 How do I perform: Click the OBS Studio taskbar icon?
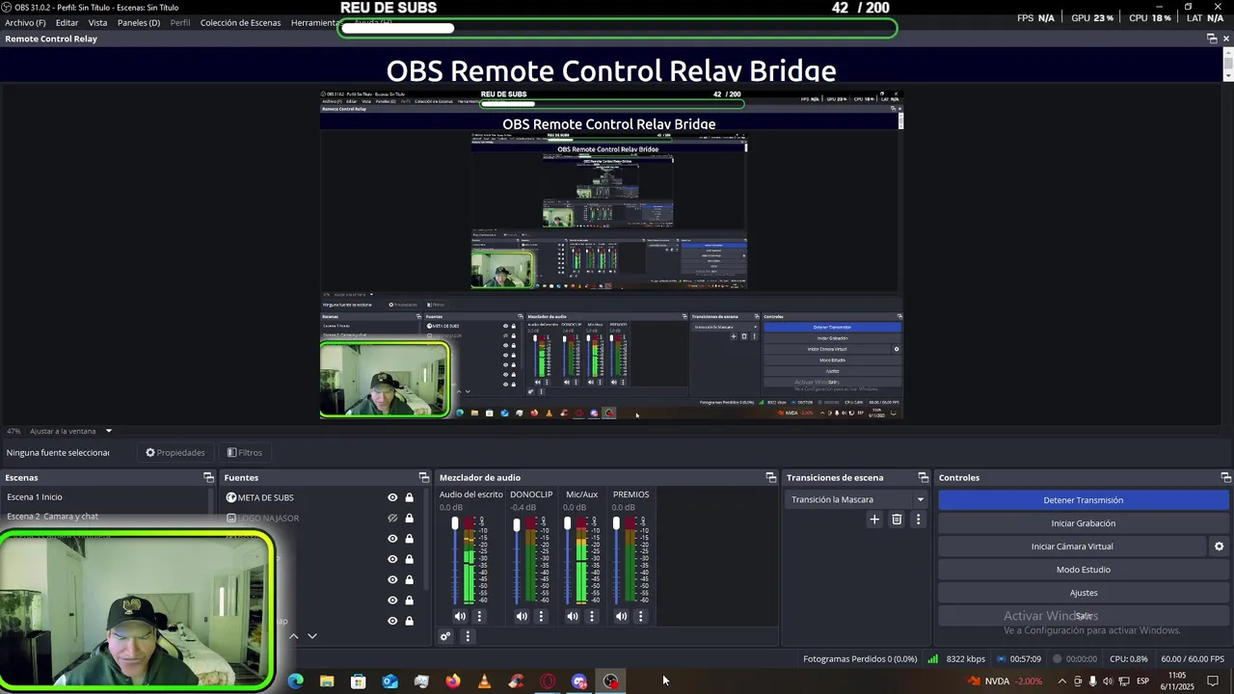click(x=610, y=681)
